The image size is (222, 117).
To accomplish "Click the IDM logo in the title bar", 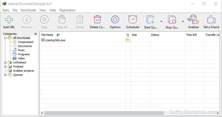I will (x=4, y=4).
